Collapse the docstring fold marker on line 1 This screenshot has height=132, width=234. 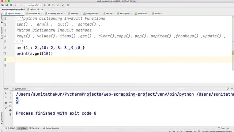15,19
